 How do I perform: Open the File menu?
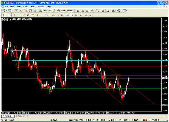6,6
